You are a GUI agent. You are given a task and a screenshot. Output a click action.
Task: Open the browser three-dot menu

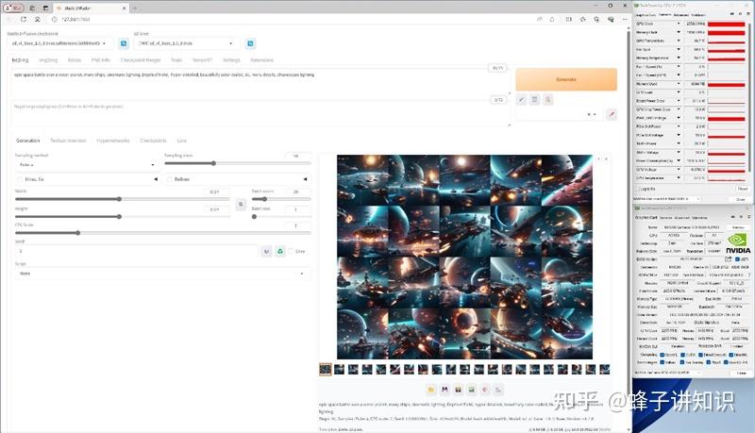pos(625,19)
